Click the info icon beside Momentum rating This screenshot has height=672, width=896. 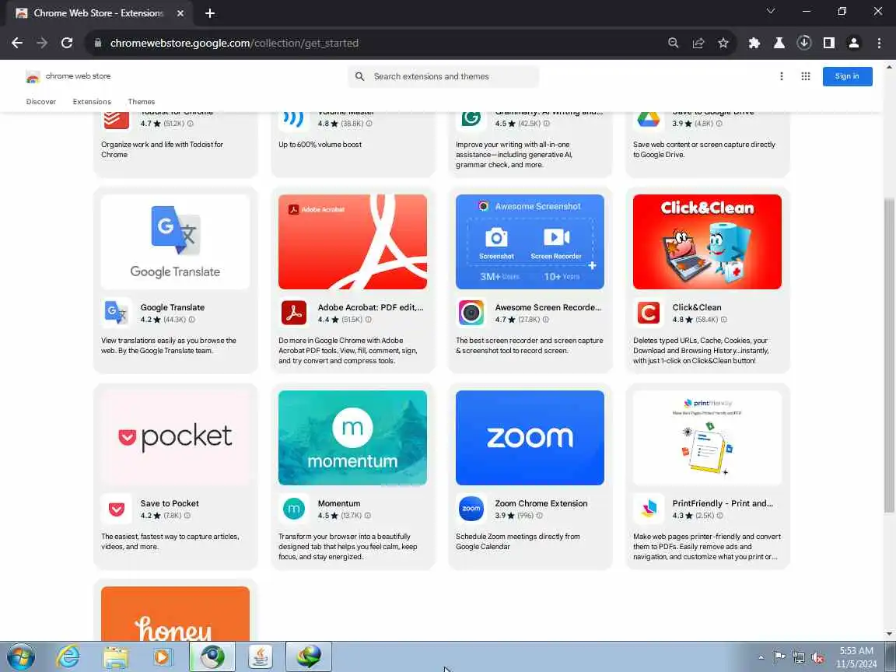click(368, 516)
